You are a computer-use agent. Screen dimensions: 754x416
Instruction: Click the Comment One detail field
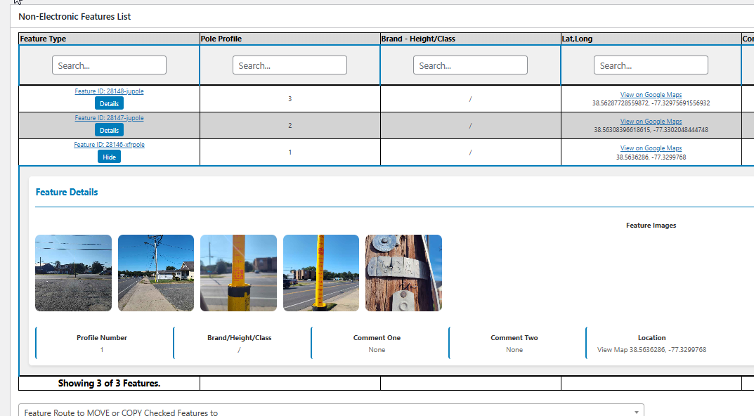[377, 344]
